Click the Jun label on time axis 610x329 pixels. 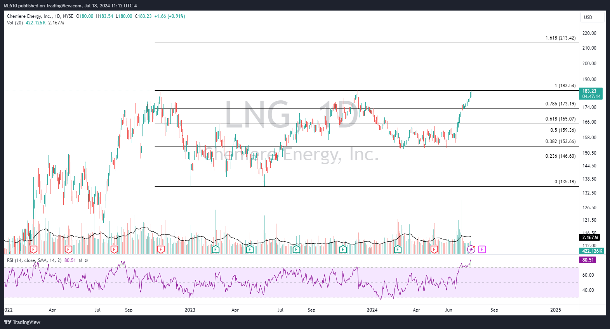(x=448, y=310)
